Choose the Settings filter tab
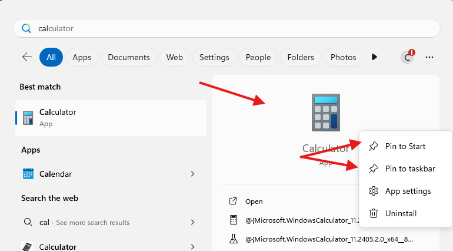 tap(214, 57)
